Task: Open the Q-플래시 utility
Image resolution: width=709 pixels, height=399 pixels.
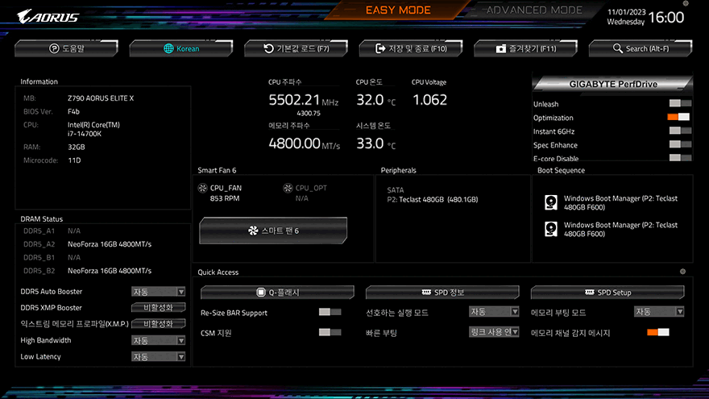Action: pyautogui.click(x=277, y=293)
